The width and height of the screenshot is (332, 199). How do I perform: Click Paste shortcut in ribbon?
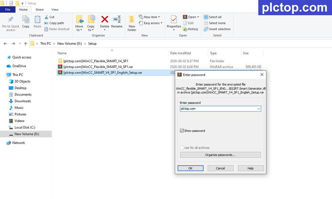(x=57, y=29)
